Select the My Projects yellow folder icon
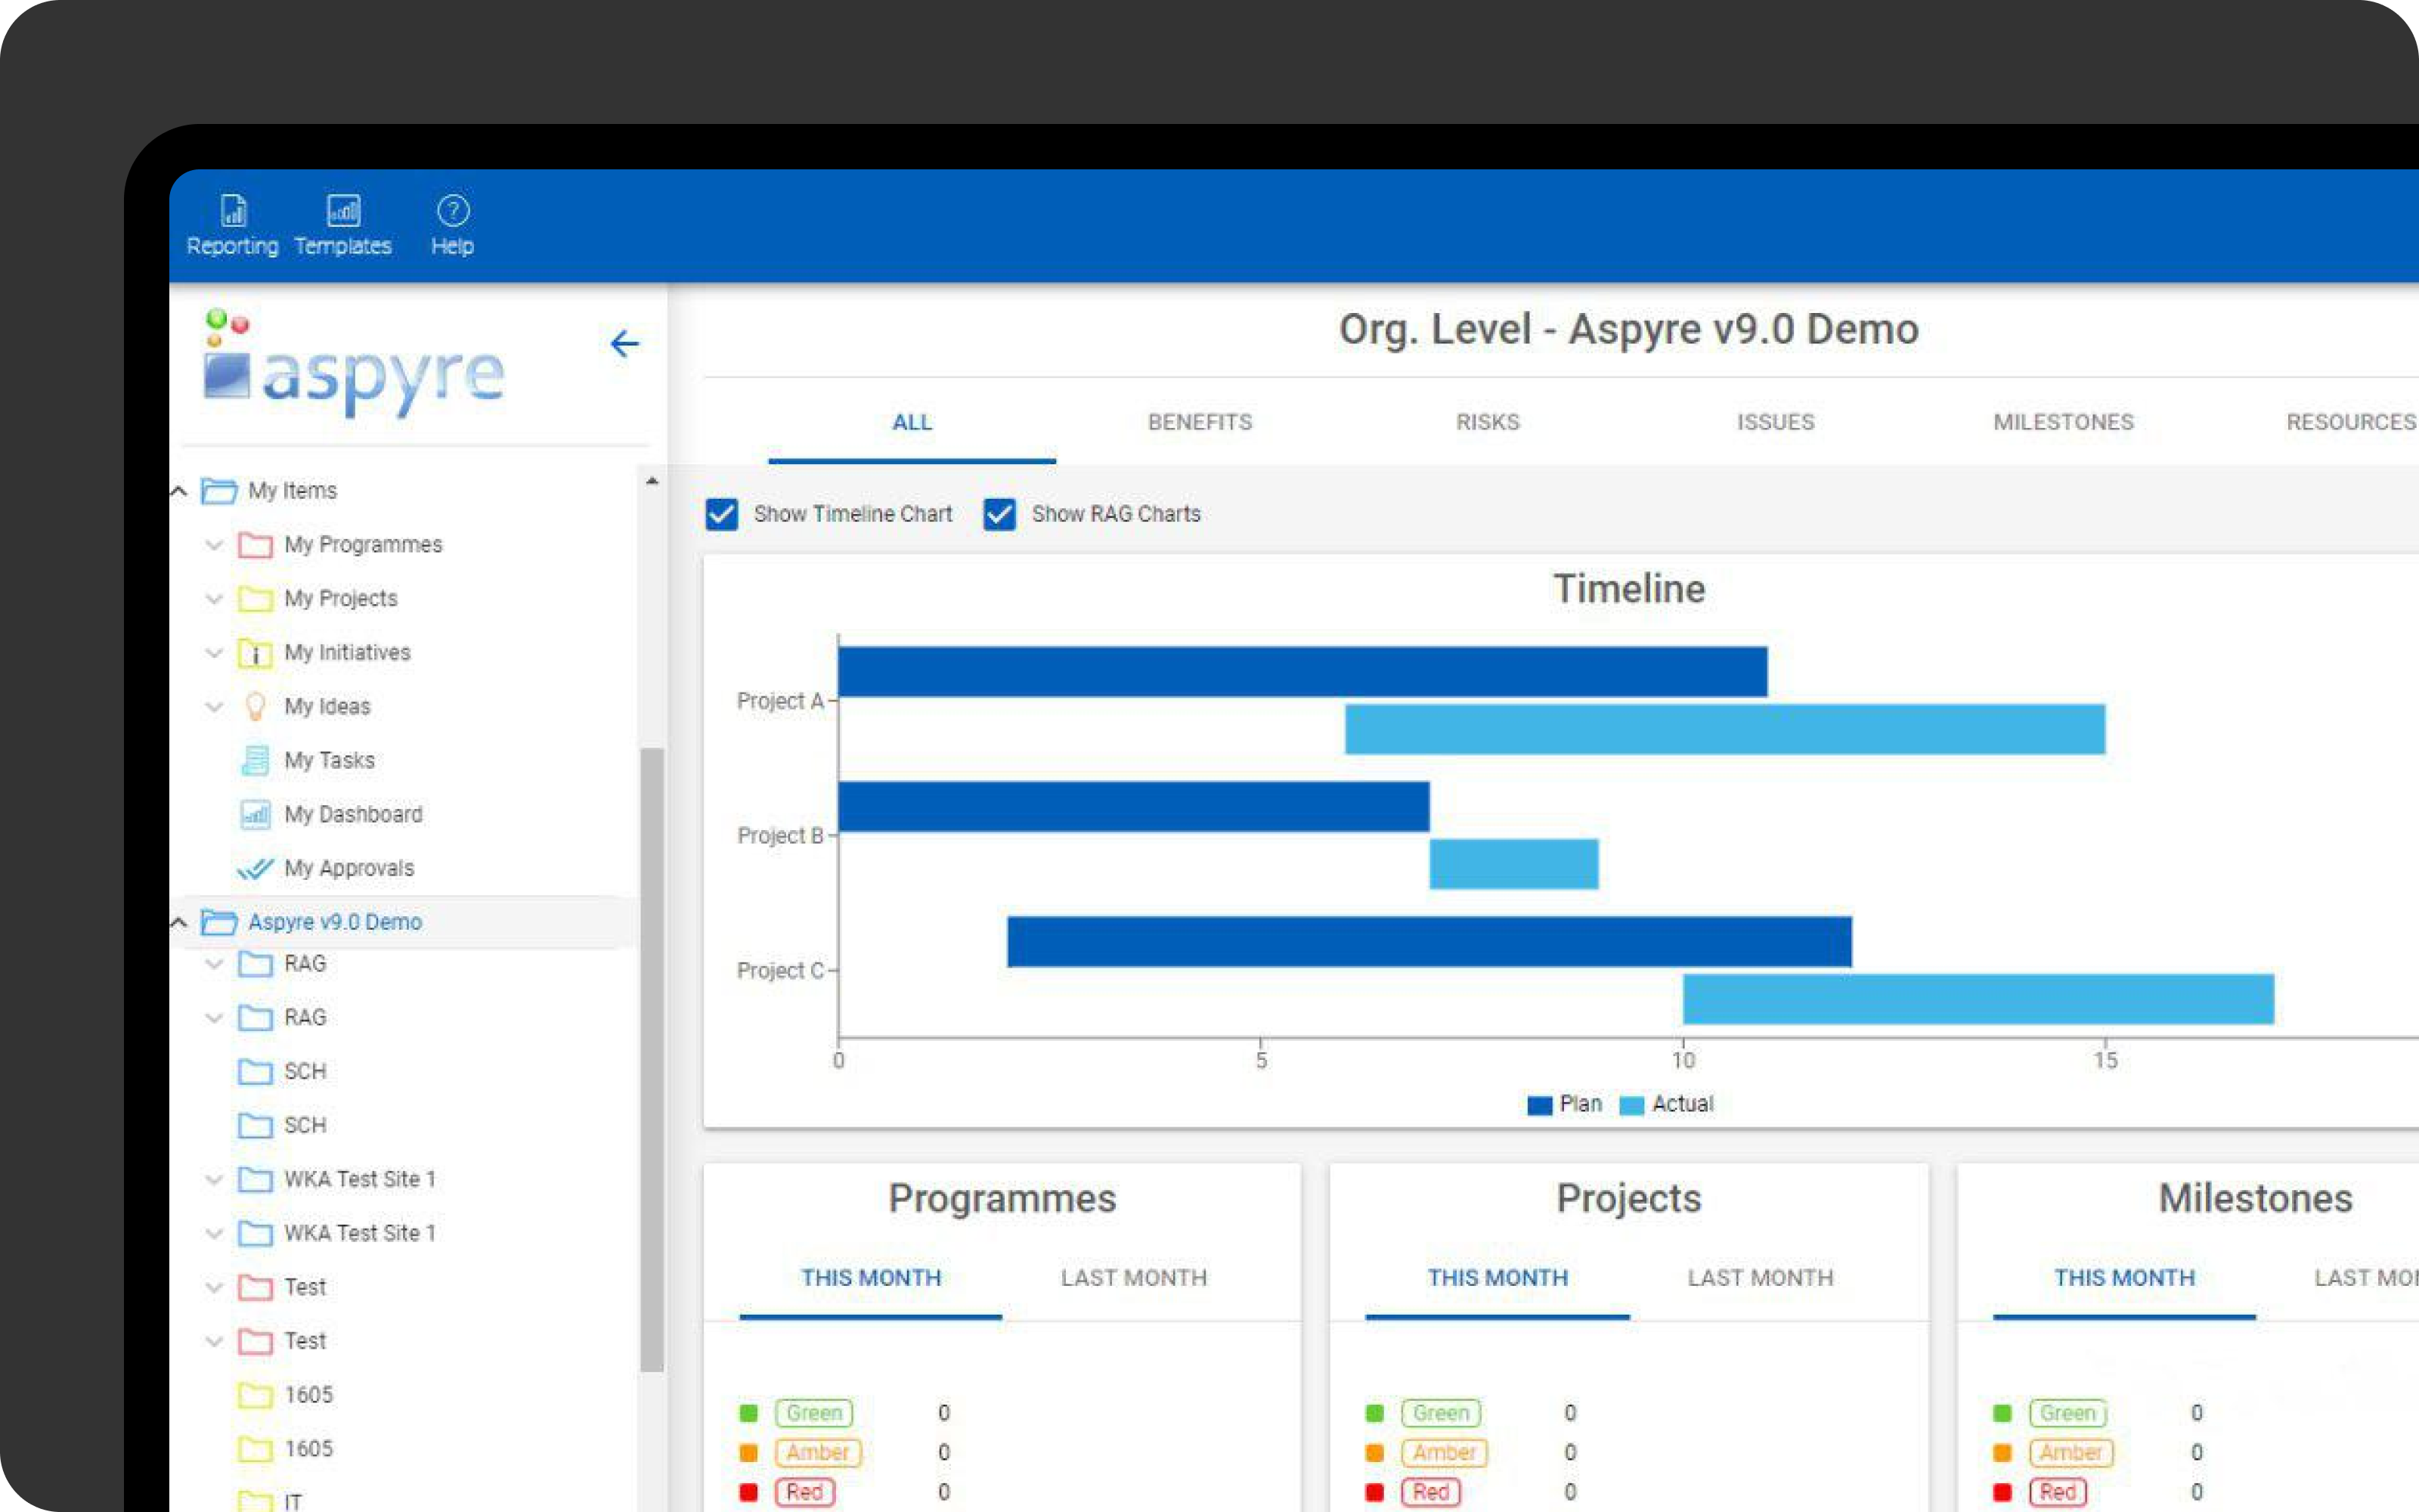 [x=255, y=599]
